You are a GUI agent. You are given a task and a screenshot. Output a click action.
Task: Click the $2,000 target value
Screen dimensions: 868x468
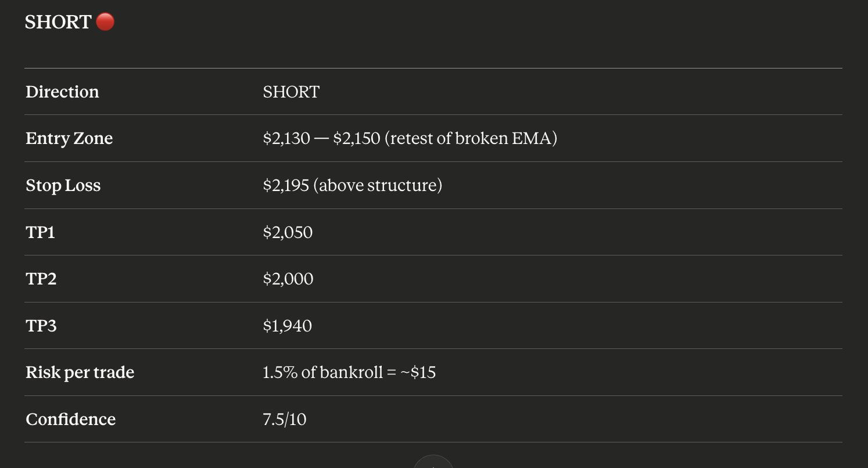[288, 279]
